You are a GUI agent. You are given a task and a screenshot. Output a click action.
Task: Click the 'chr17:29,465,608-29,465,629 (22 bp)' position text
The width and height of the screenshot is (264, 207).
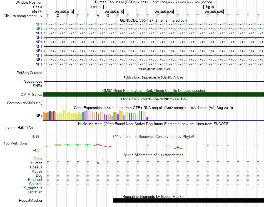[182, 2]
